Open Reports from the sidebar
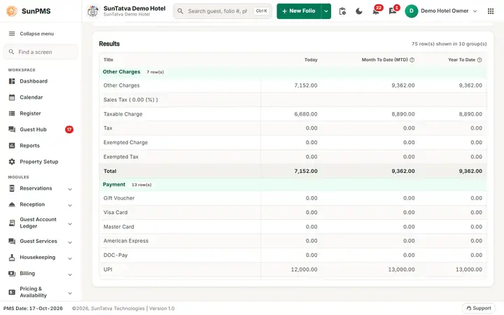The image size is (504, 315). point(29,146)
